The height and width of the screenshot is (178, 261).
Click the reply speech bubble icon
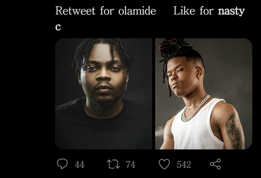(x=62, y=164)
